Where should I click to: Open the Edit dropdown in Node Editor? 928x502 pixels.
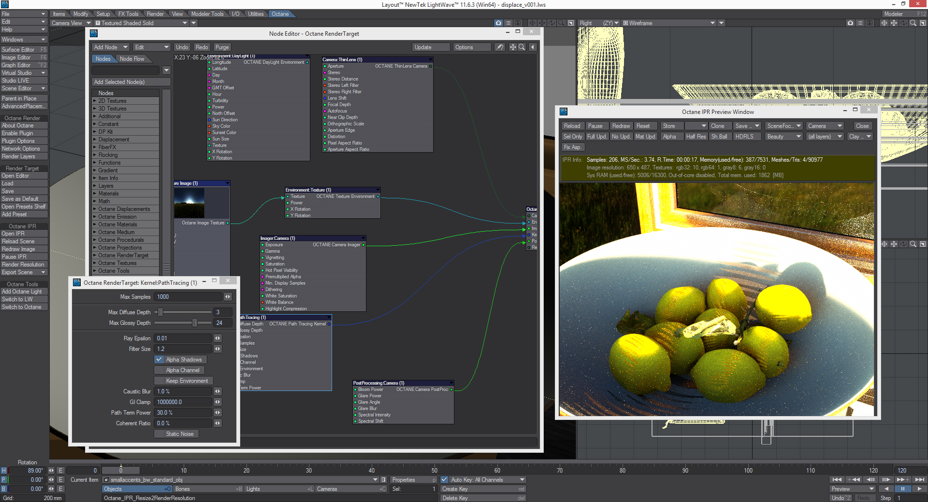click(x=152, y=47)
